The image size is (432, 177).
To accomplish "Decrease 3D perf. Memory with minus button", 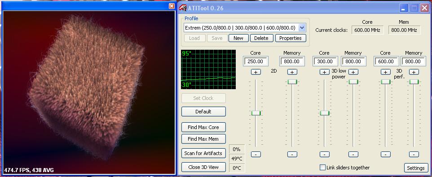I will tap(414, 154).
